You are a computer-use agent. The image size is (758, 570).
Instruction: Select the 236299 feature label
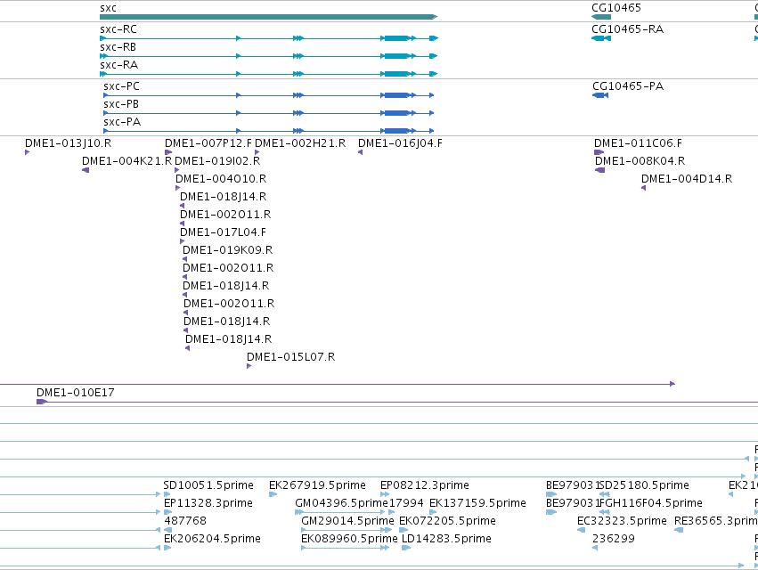coord(614,539)
